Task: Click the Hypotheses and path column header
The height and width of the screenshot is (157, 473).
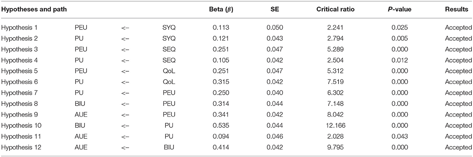Action: pos(34,9)
